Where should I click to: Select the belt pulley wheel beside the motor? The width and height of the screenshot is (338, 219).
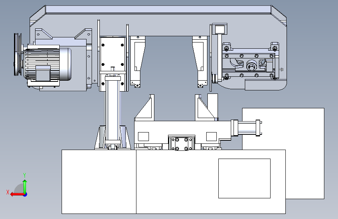(18, 54)
